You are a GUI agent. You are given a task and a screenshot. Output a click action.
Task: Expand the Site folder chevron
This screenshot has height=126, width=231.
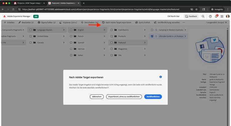tap(145, 55)
